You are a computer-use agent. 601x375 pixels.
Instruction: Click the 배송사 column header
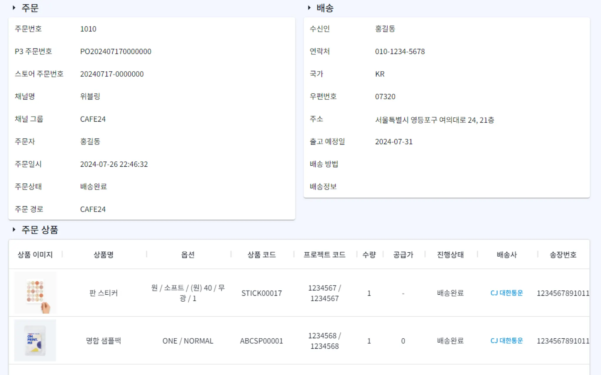tap(507, 255)
